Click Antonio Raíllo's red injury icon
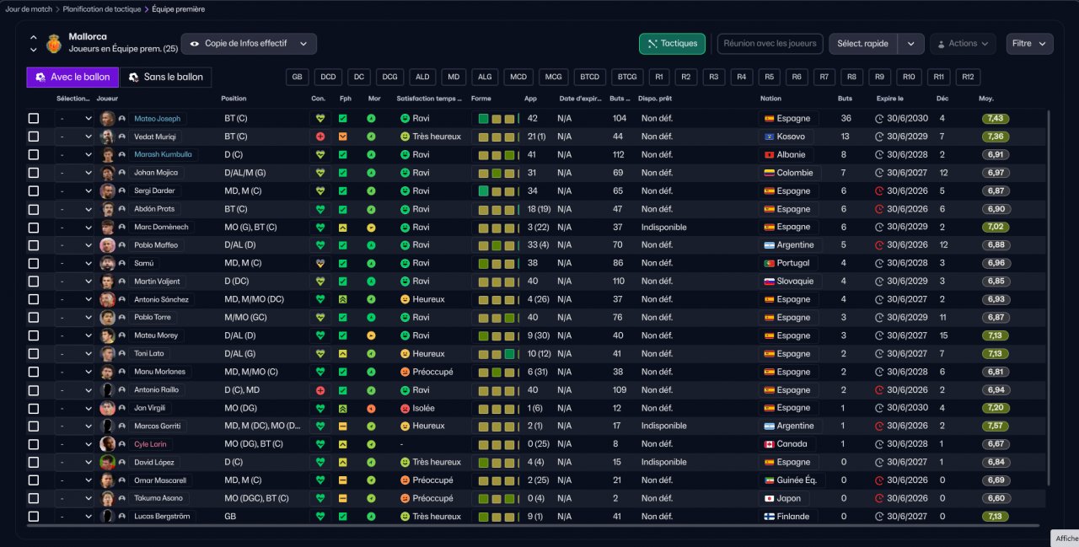 [x=320, y=390]
